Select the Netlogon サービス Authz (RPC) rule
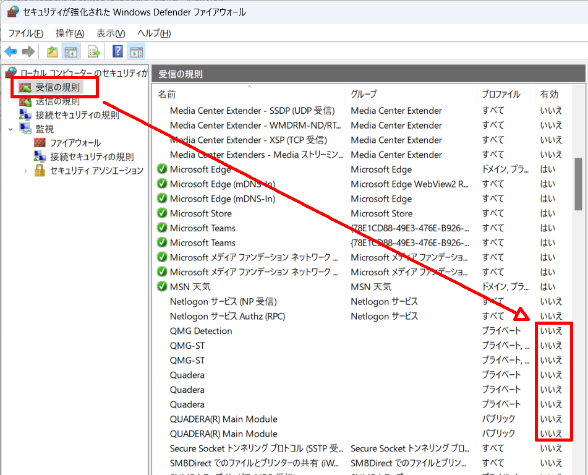Viewport: 588px width, 475px height. pos(228,316)
